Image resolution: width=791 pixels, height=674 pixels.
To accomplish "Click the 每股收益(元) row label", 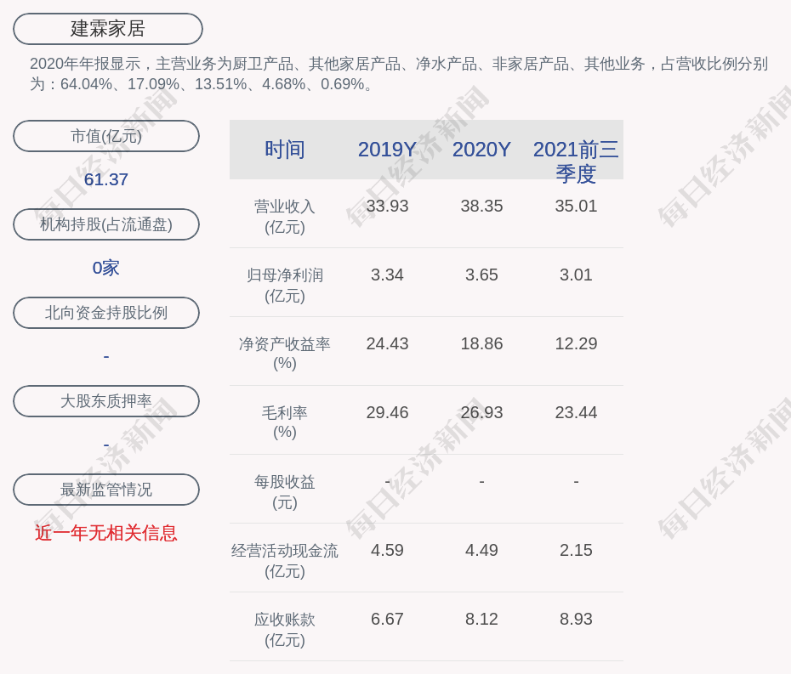I will [x=285, y=492].
